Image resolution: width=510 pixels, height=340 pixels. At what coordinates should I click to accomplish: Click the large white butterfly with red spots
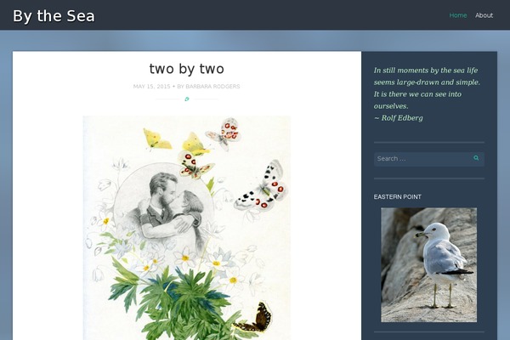261,186
